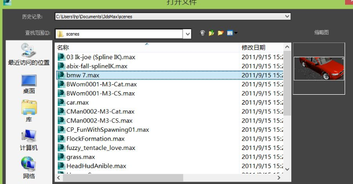The width and height of the screenshot is (353, 184).
Task: Expand the scenes look-in dropdown arrow
Action: tap(188, 34)
